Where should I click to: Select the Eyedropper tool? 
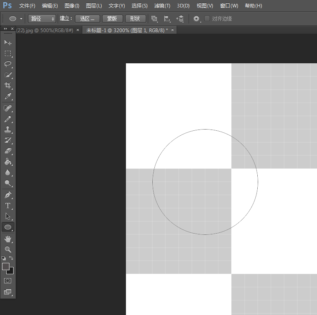[8, 96]
